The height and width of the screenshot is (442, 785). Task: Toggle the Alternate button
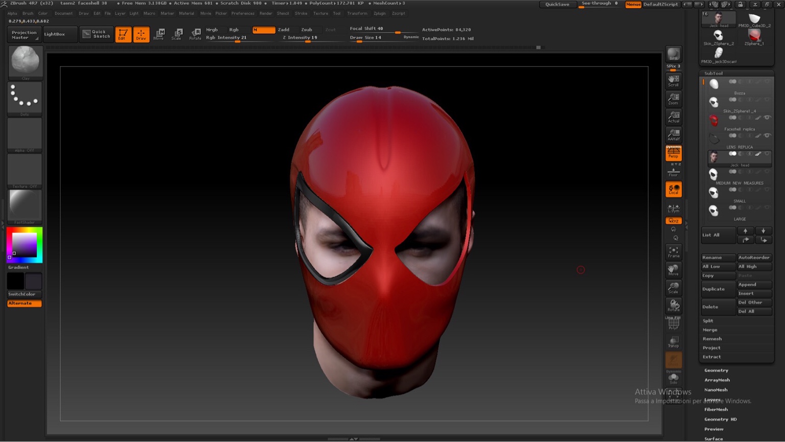coord(24,304)
